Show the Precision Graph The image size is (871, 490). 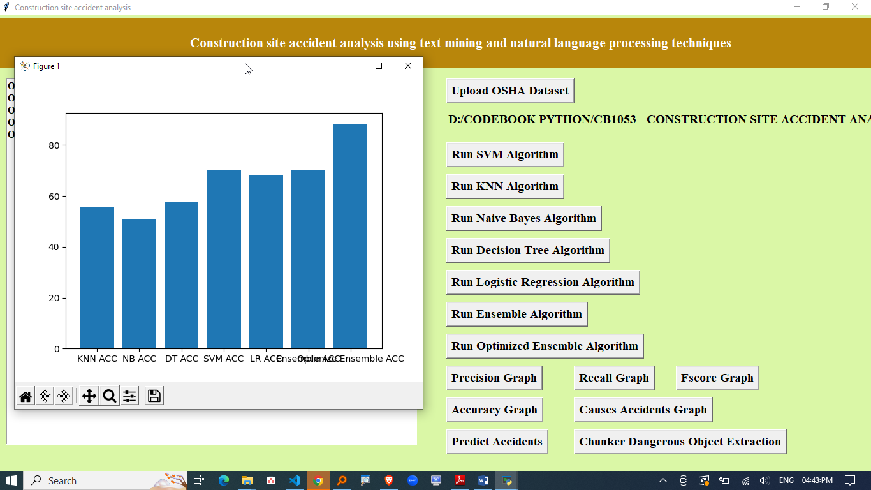[494, 378]
